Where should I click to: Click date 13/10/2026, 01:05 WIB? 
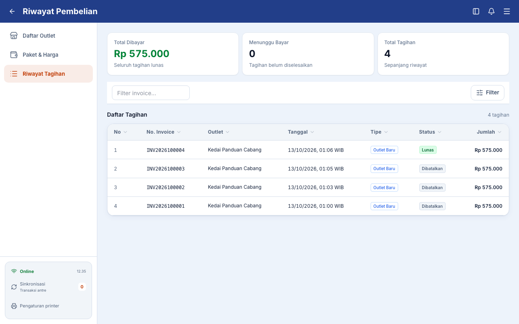coord(316,169)
